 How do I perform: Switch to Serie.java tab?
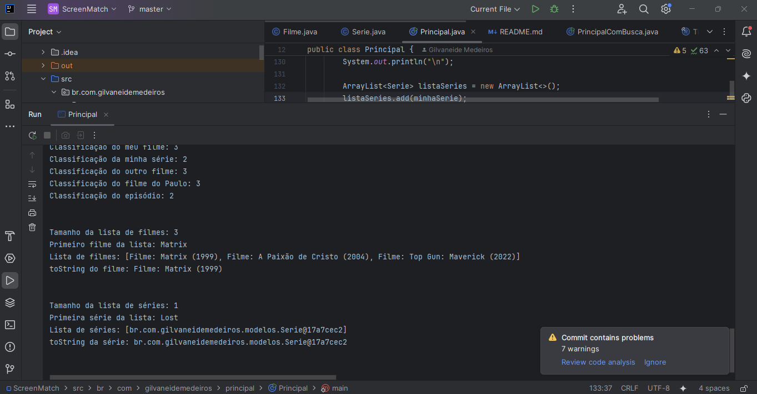pos(363,32)
